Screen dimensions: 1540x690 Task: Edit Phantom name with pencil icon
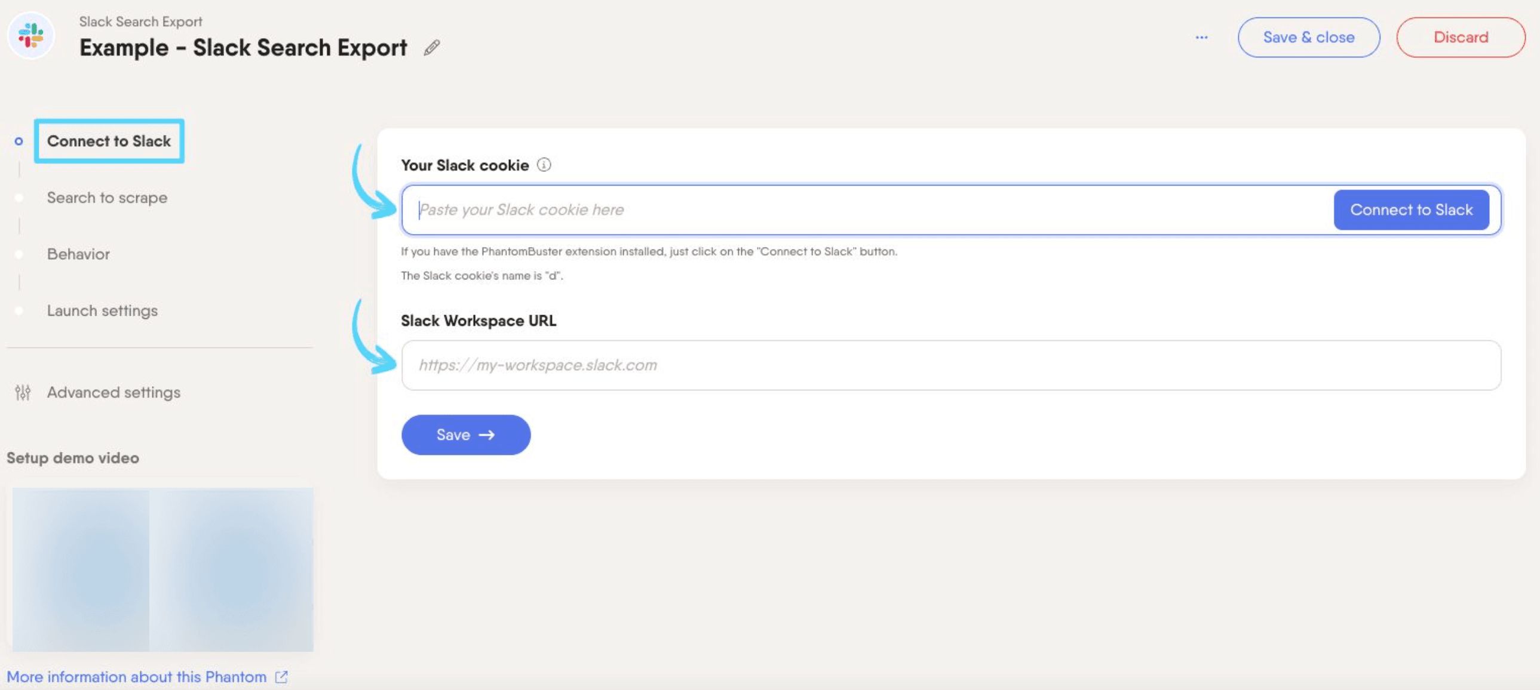(x=432, y=47)
